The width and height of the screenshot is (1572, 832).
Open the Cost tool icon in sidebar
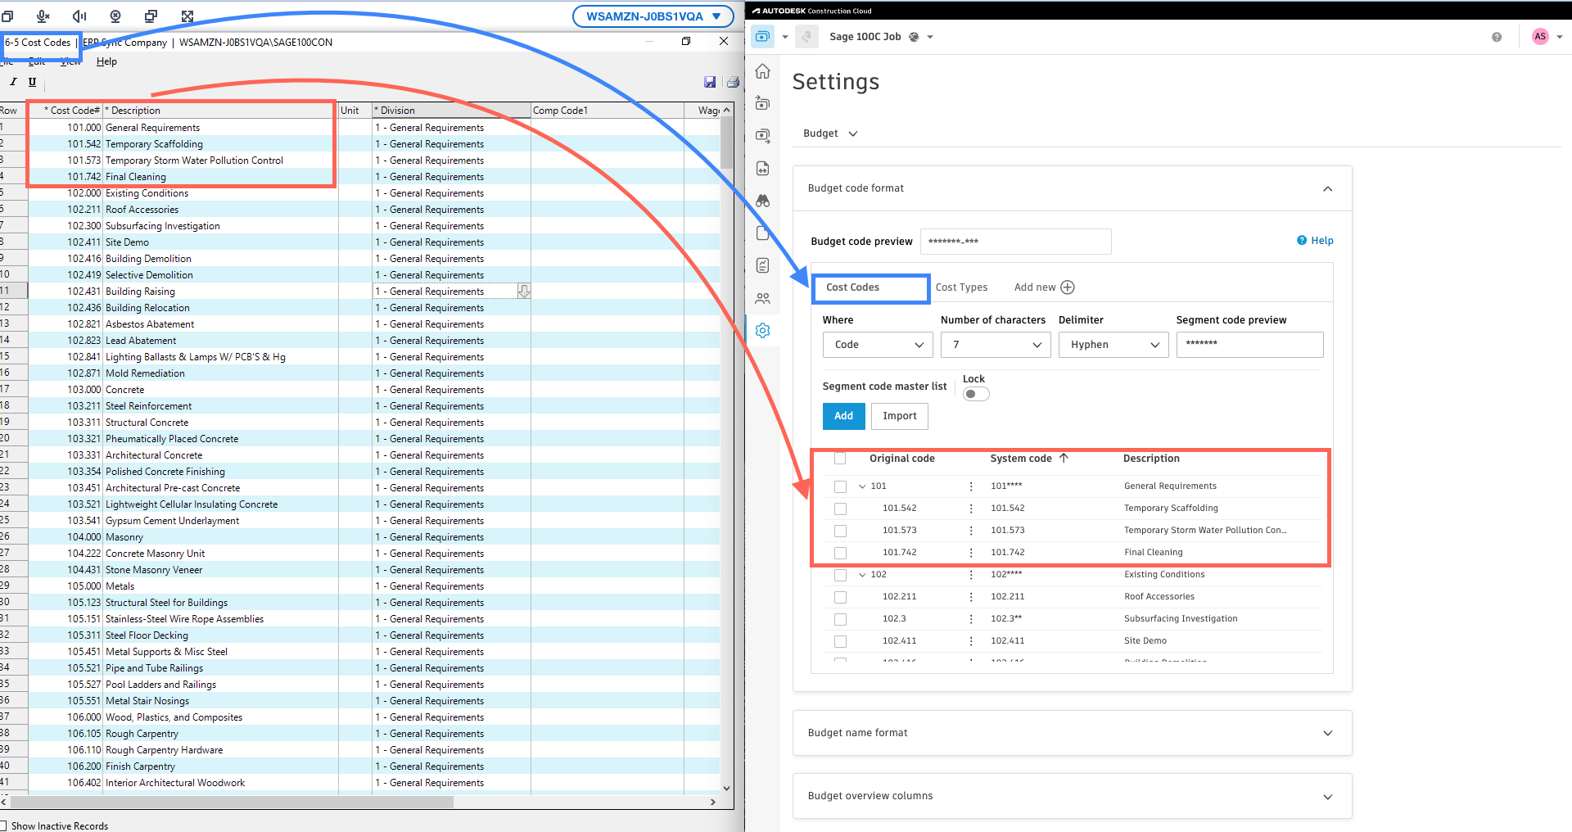pos(762,136)
